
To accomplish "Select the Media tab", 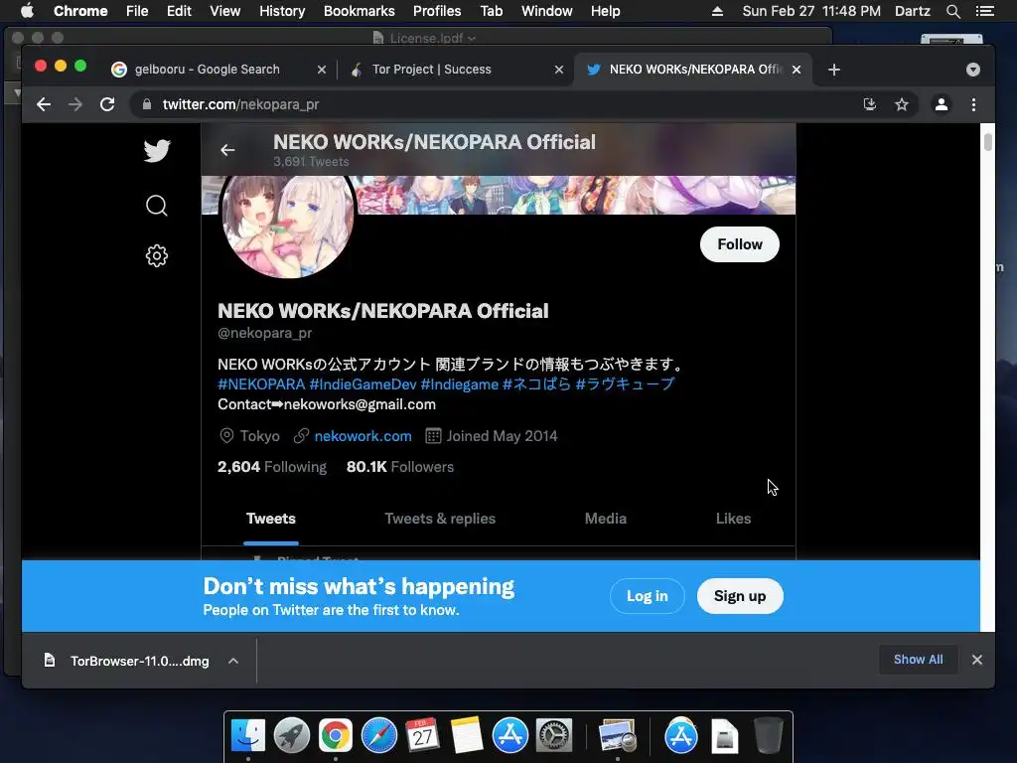I will [605, 519].
